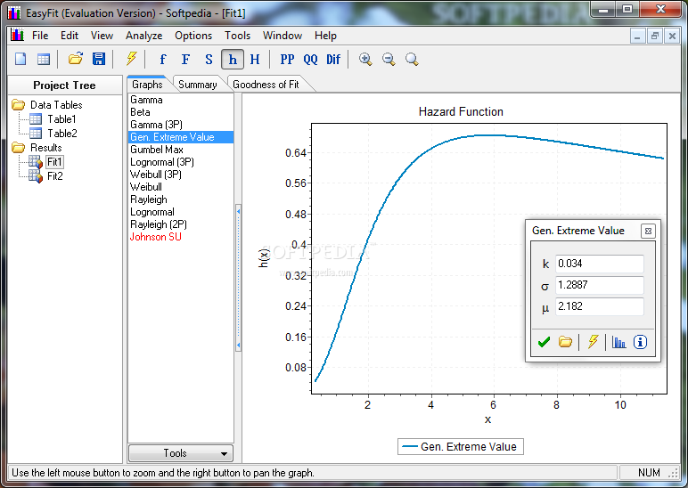Screen dimensions: 688x488
Task: Open the Help menu
Action: [x=325, y=36]
